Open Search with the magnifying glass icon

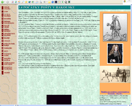[23, 2]
